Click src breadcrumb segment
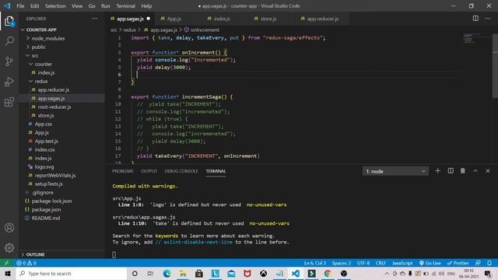Screen dimensions: 498x280 [x=114, y=30]
